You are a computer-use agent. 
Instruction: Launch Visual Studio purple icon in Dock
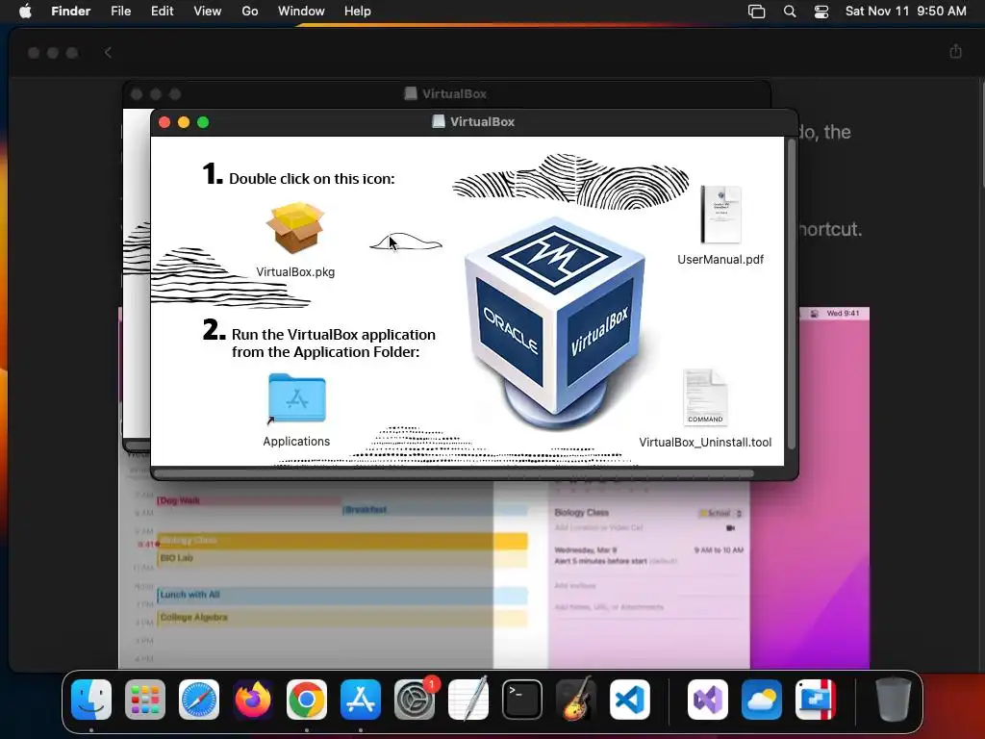(708, 700)
